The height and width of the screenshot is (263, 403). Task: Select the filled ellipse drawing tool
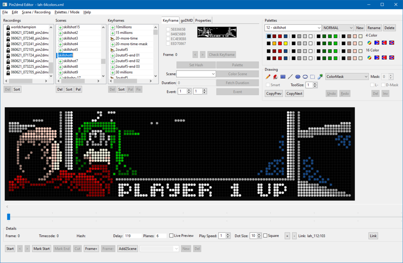[298, 77]
